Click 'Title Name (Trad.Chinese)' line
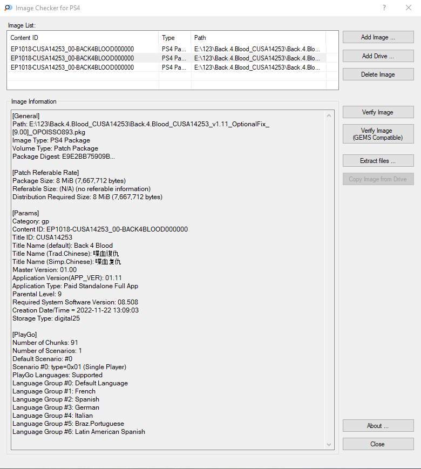This screenshot has height=469, width=421. [x=65, y=253]
